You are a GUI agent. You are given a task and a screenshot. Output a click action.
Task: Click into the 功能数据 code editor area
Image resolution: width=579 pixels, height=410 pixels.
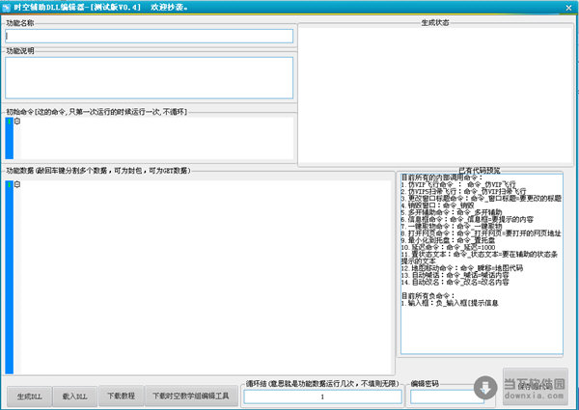click(203, 280)
